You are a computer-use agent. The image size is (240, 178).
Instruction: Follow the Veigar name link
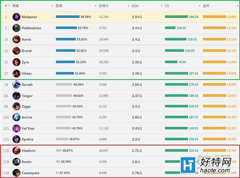[x=27, y=96]
